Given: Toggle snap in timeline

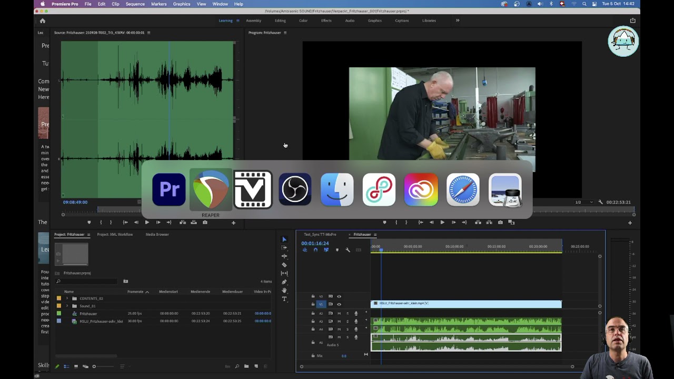Looking at the screenshot, I should 315,250.
